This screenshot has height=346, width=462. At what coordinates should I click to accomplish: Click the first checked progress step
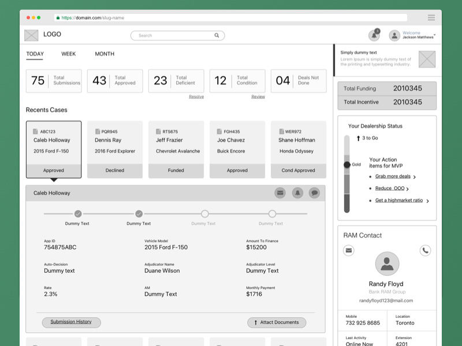point(78,213)
